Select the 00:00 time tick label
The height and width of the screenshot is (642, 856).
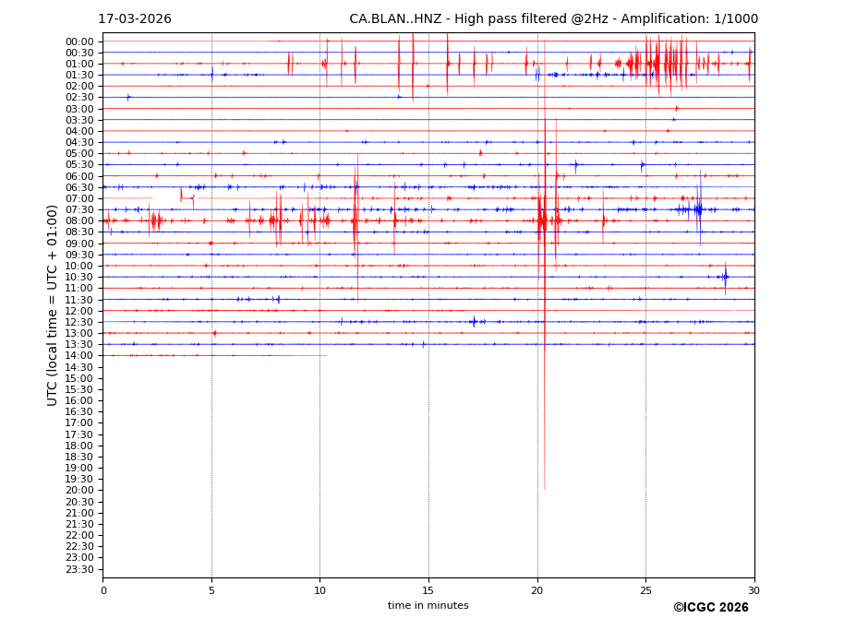[x=79, y=42]
